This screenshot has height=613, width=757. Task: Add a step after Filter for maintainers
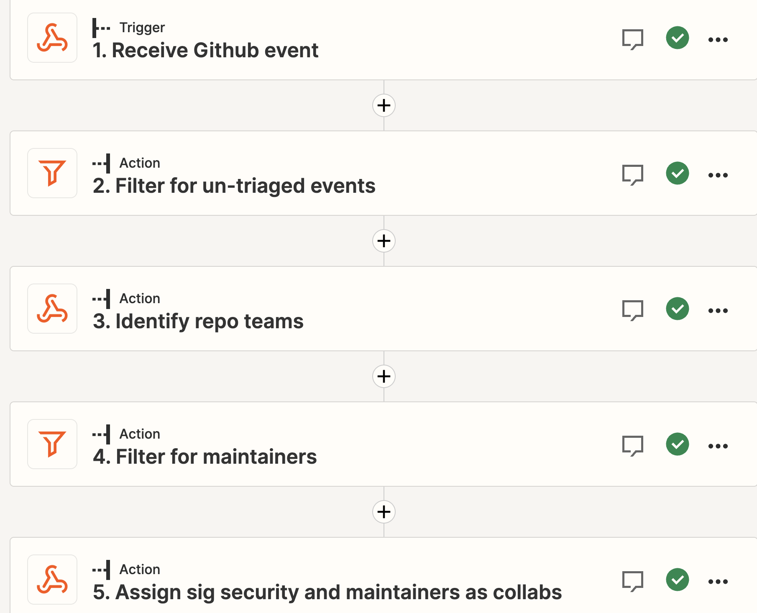[384, 512]
